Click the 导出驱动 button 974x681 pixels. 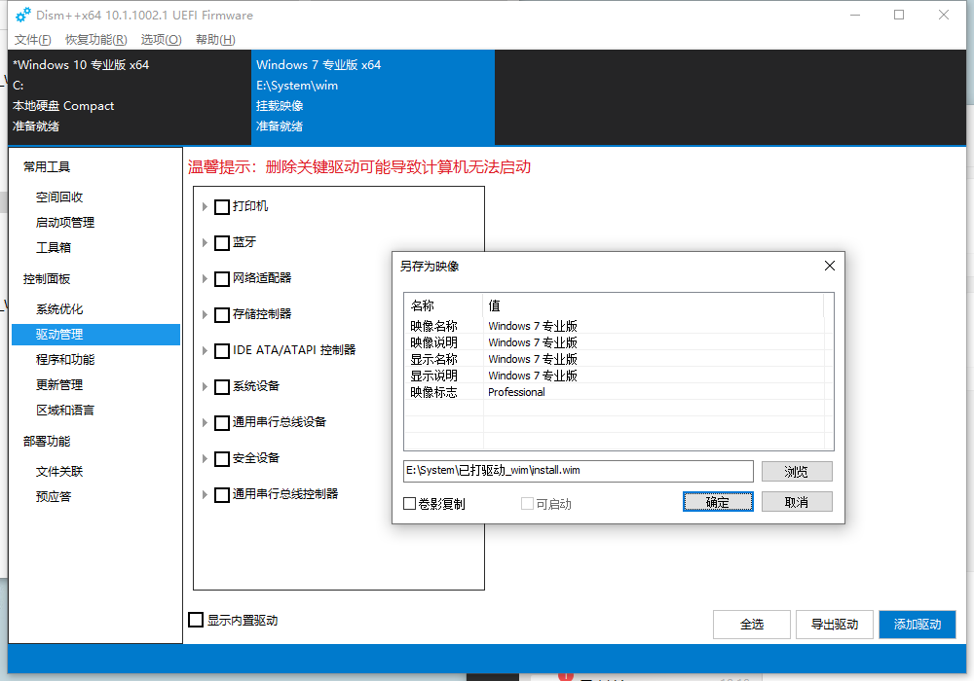[835, 624]
